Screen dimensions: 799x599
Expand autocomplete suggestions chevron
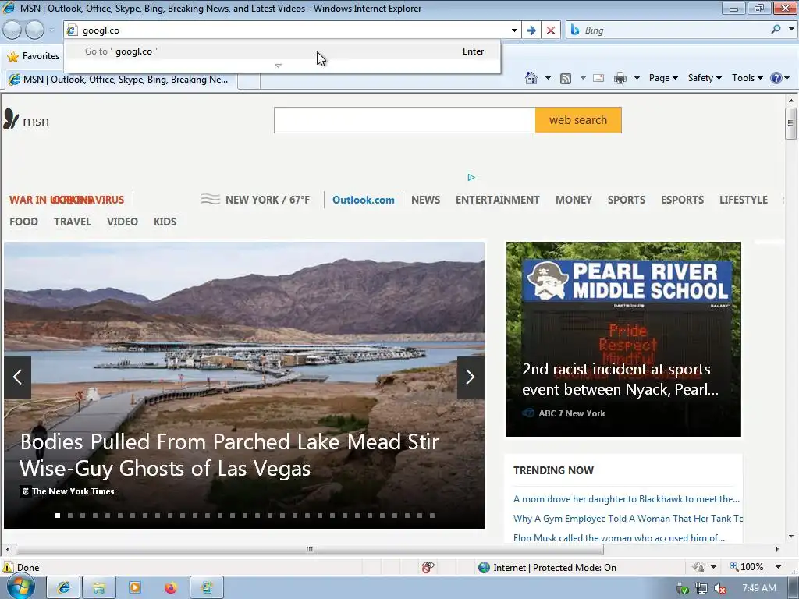(x=278, y=66)
